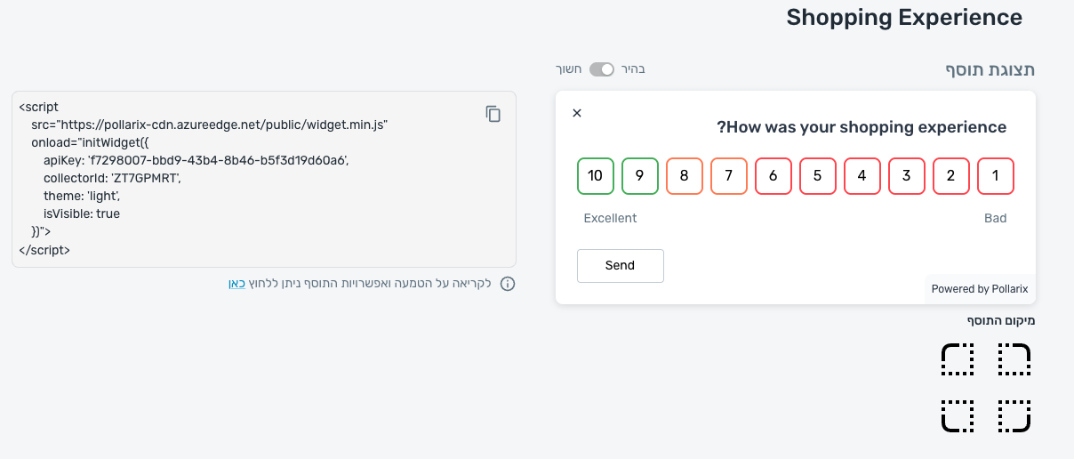The width and height of the screenshot is (1074, 459).
Task: Click the info icon beside the embed note
Action: click(x=508, y=285)
